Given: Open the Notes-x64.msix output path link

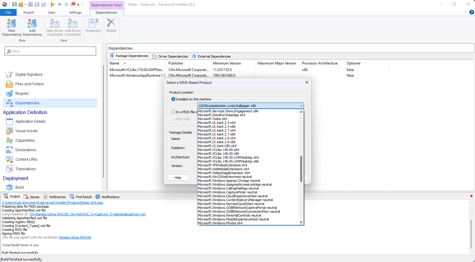Looking at the screenshot, I should [x=53, y=203].
